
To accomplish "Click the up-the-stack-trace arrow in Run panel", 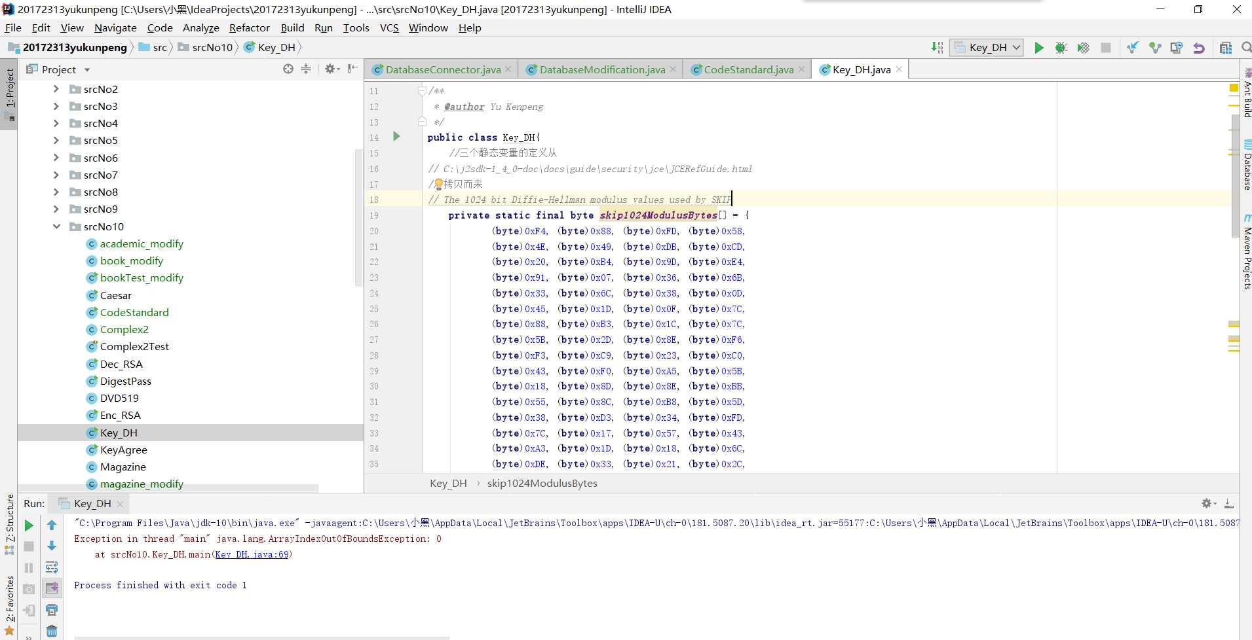I will click(52, 525).
